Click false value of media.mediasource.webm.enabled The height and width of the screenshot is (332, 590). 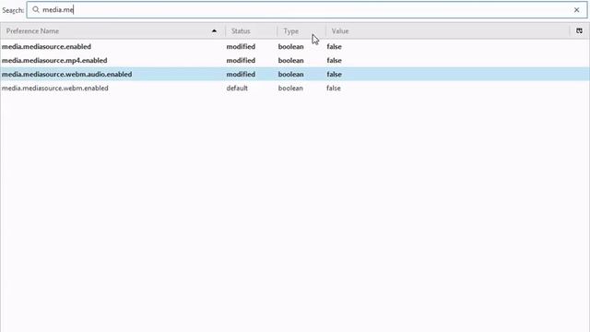tap(334, 89)
